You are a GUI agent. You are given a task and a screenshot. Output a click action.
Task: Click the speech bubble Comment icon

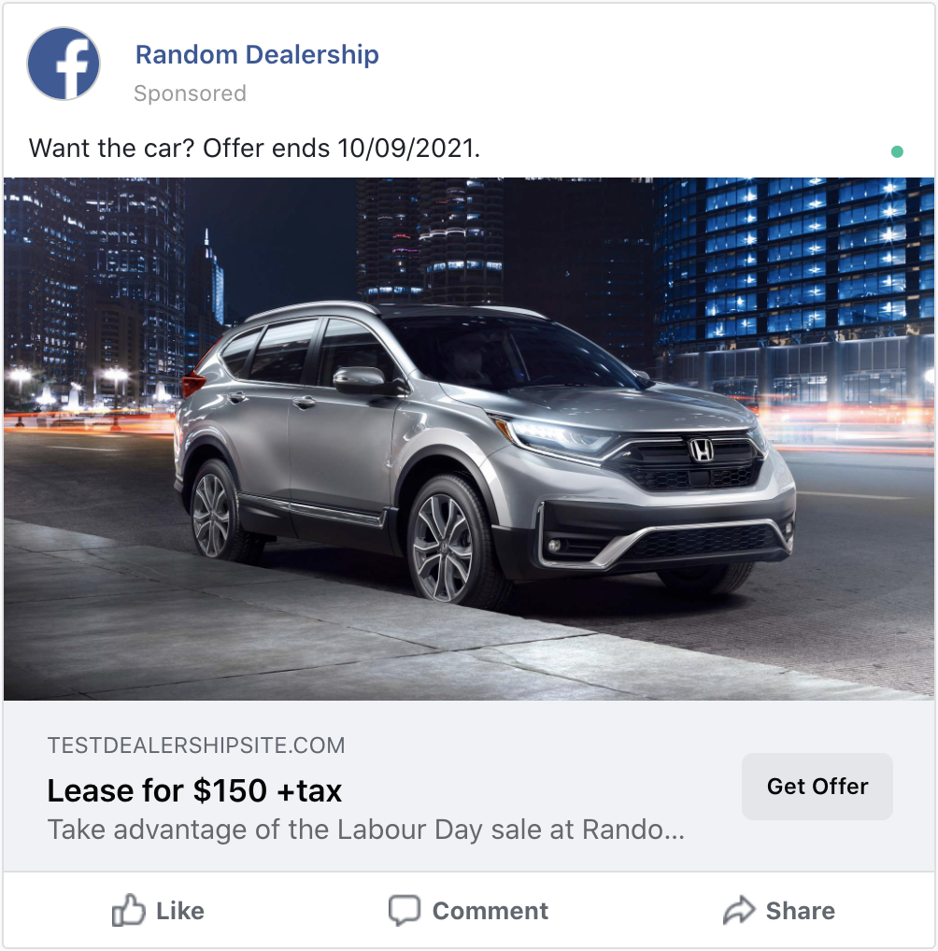tap(405, 911)
